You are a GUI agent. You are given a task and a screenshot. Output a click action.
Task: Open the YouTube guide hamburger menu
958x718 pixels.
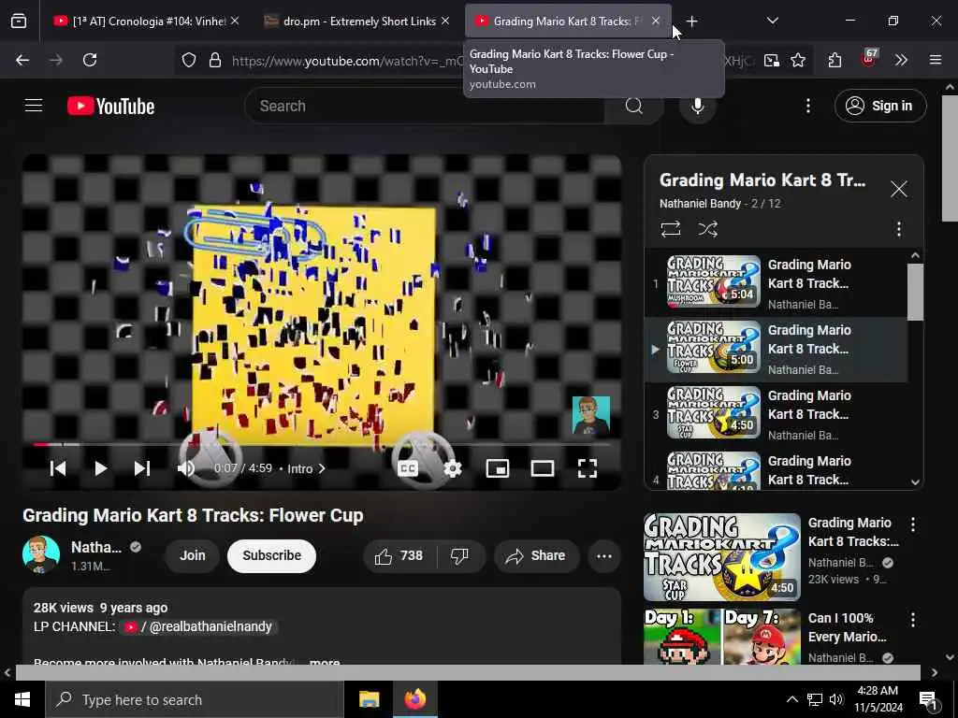click(x=34, y=106)
